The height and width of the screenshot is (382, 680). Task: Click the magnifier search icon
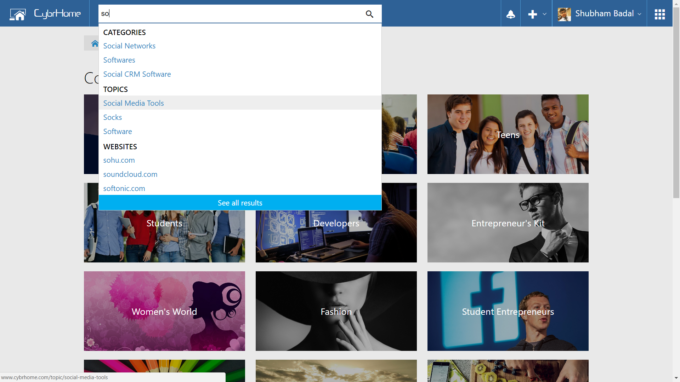pos(369,14)
